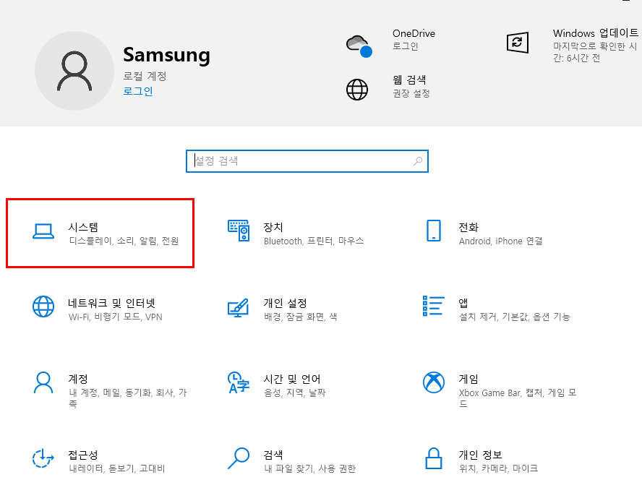Select 시스템 category title
The width and height of the screenshot is (642, 493).
coord(83,227)
